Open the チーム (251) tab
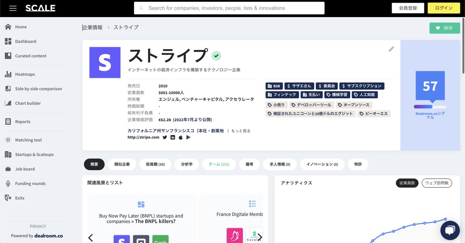 pyautogui.click(x=219, y=164)
